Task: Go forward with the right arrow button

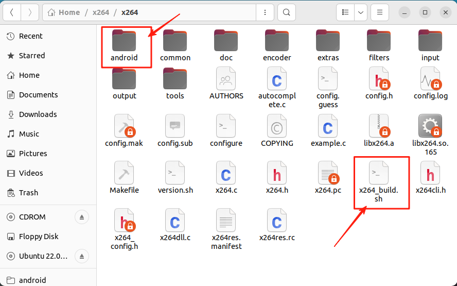Action: point(30,12)
